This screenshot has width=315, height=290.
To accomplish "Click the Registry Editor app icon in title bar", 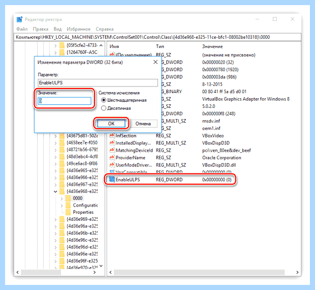I will 19,19.
